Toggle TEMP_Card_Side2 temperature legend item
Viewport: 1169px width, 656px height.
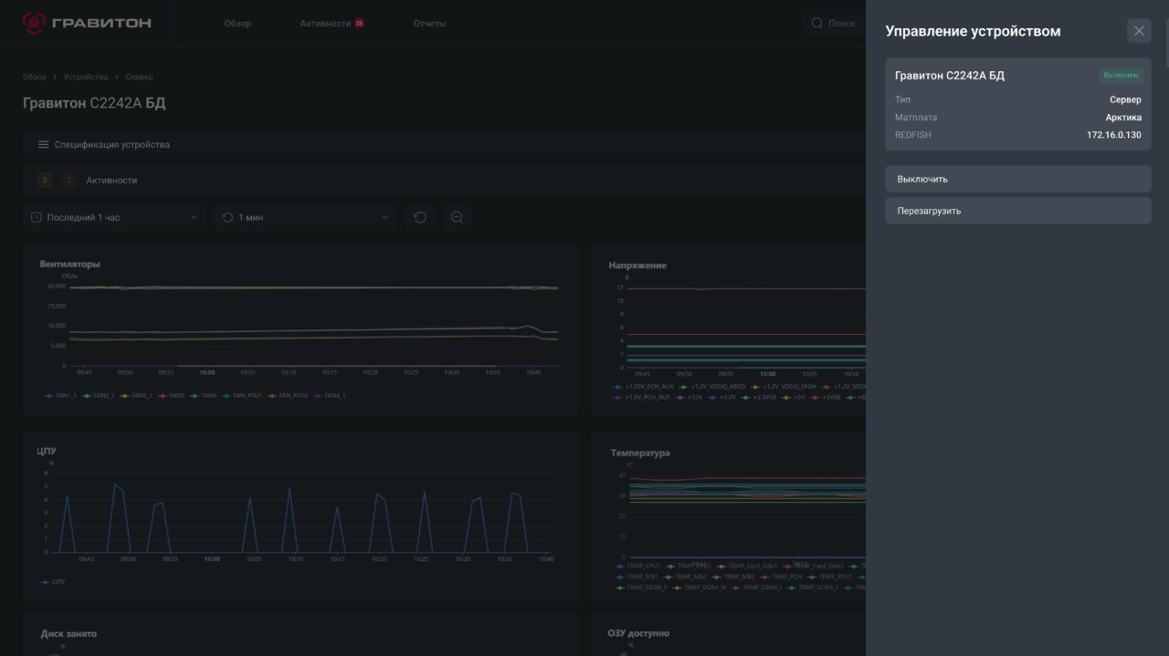pyautogui.click(x=814, y=566)
